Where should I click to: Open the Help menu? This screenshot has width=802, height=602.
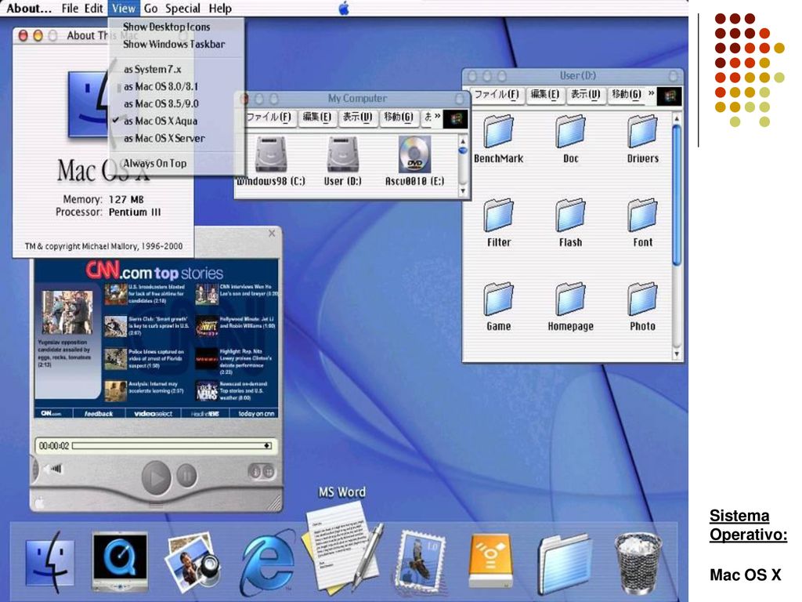click(x=220, y=8)
